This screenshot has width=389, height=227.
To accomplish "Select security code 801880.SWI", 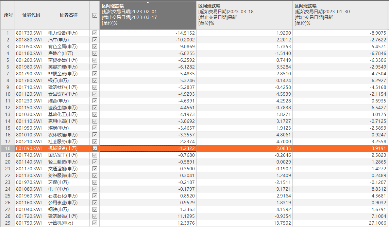I will (29, 40).
